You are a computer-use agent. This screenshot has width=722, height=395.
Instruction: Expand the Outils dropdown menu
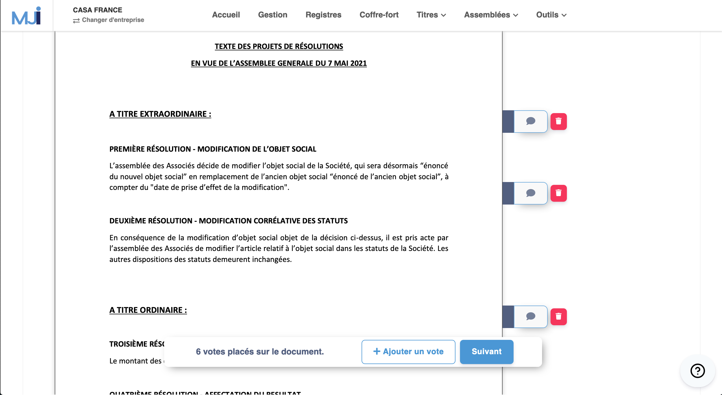pyautogui.click(x=551, y=15)
